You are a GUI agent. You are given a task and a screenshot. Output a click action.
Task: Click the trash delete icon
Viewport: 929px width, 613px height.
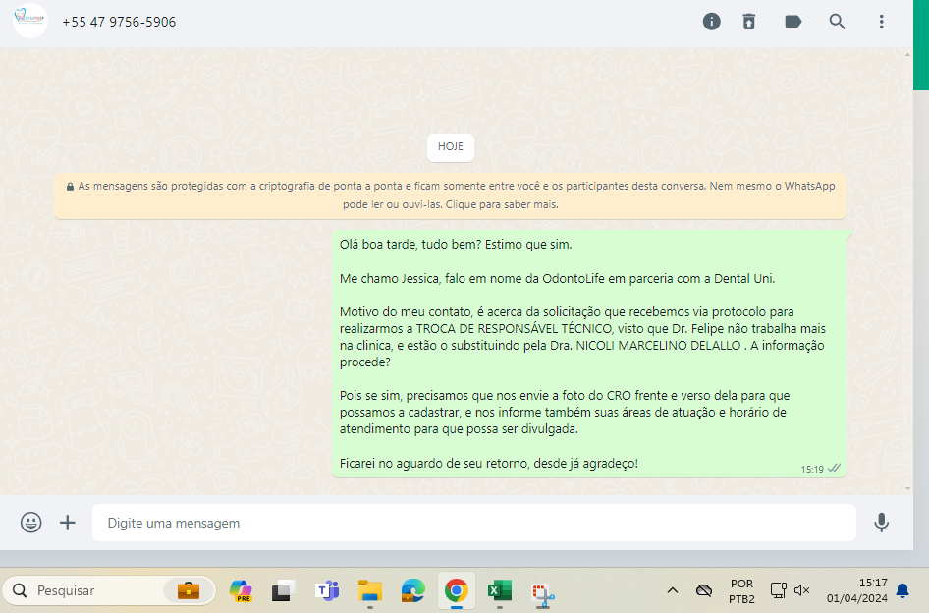click(x=749, y=22)
